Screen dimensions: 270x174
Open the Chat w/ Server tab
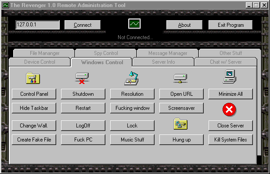(x=226, y=62)
